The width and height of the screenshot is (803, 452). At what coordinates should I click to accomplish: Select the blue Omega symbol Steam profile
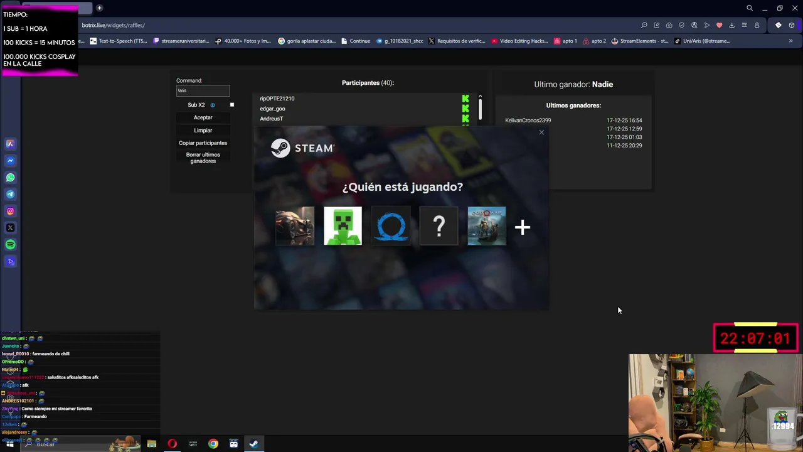[x=391, y=226]
